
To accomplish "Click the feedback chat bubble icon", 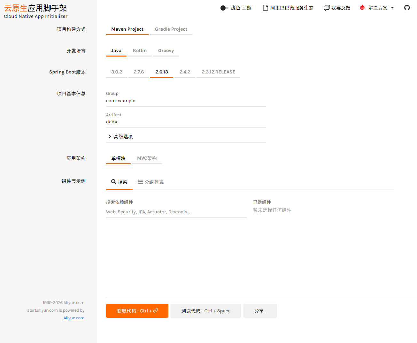I will (x=327, y=8).
